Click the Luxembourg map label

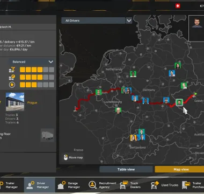click(113, 102)
